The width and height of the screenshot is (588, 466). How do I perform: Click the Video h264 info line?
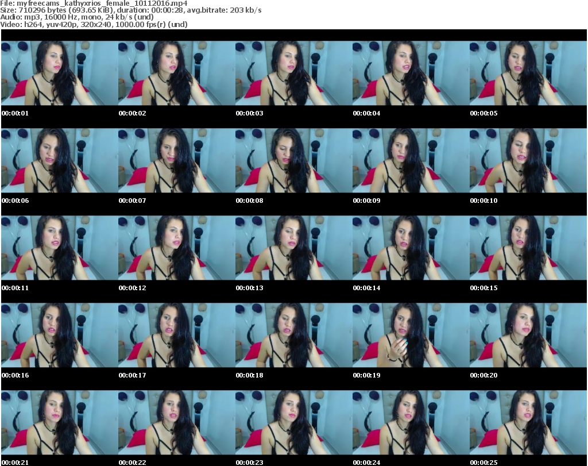(x=94, y=24)
